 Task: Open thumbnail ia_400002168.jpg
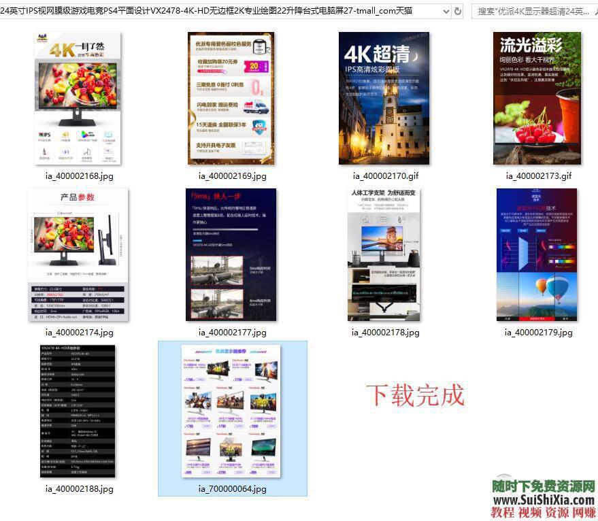77,99
